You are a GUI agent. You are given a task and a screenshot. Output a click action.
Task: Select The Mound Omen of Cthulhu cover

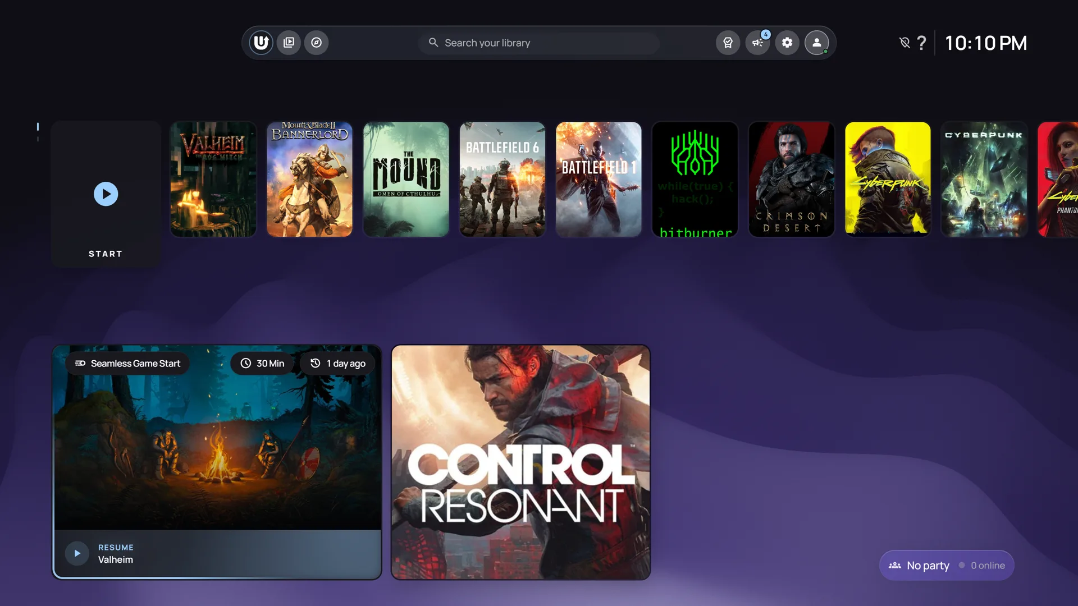tap(406, 180)
